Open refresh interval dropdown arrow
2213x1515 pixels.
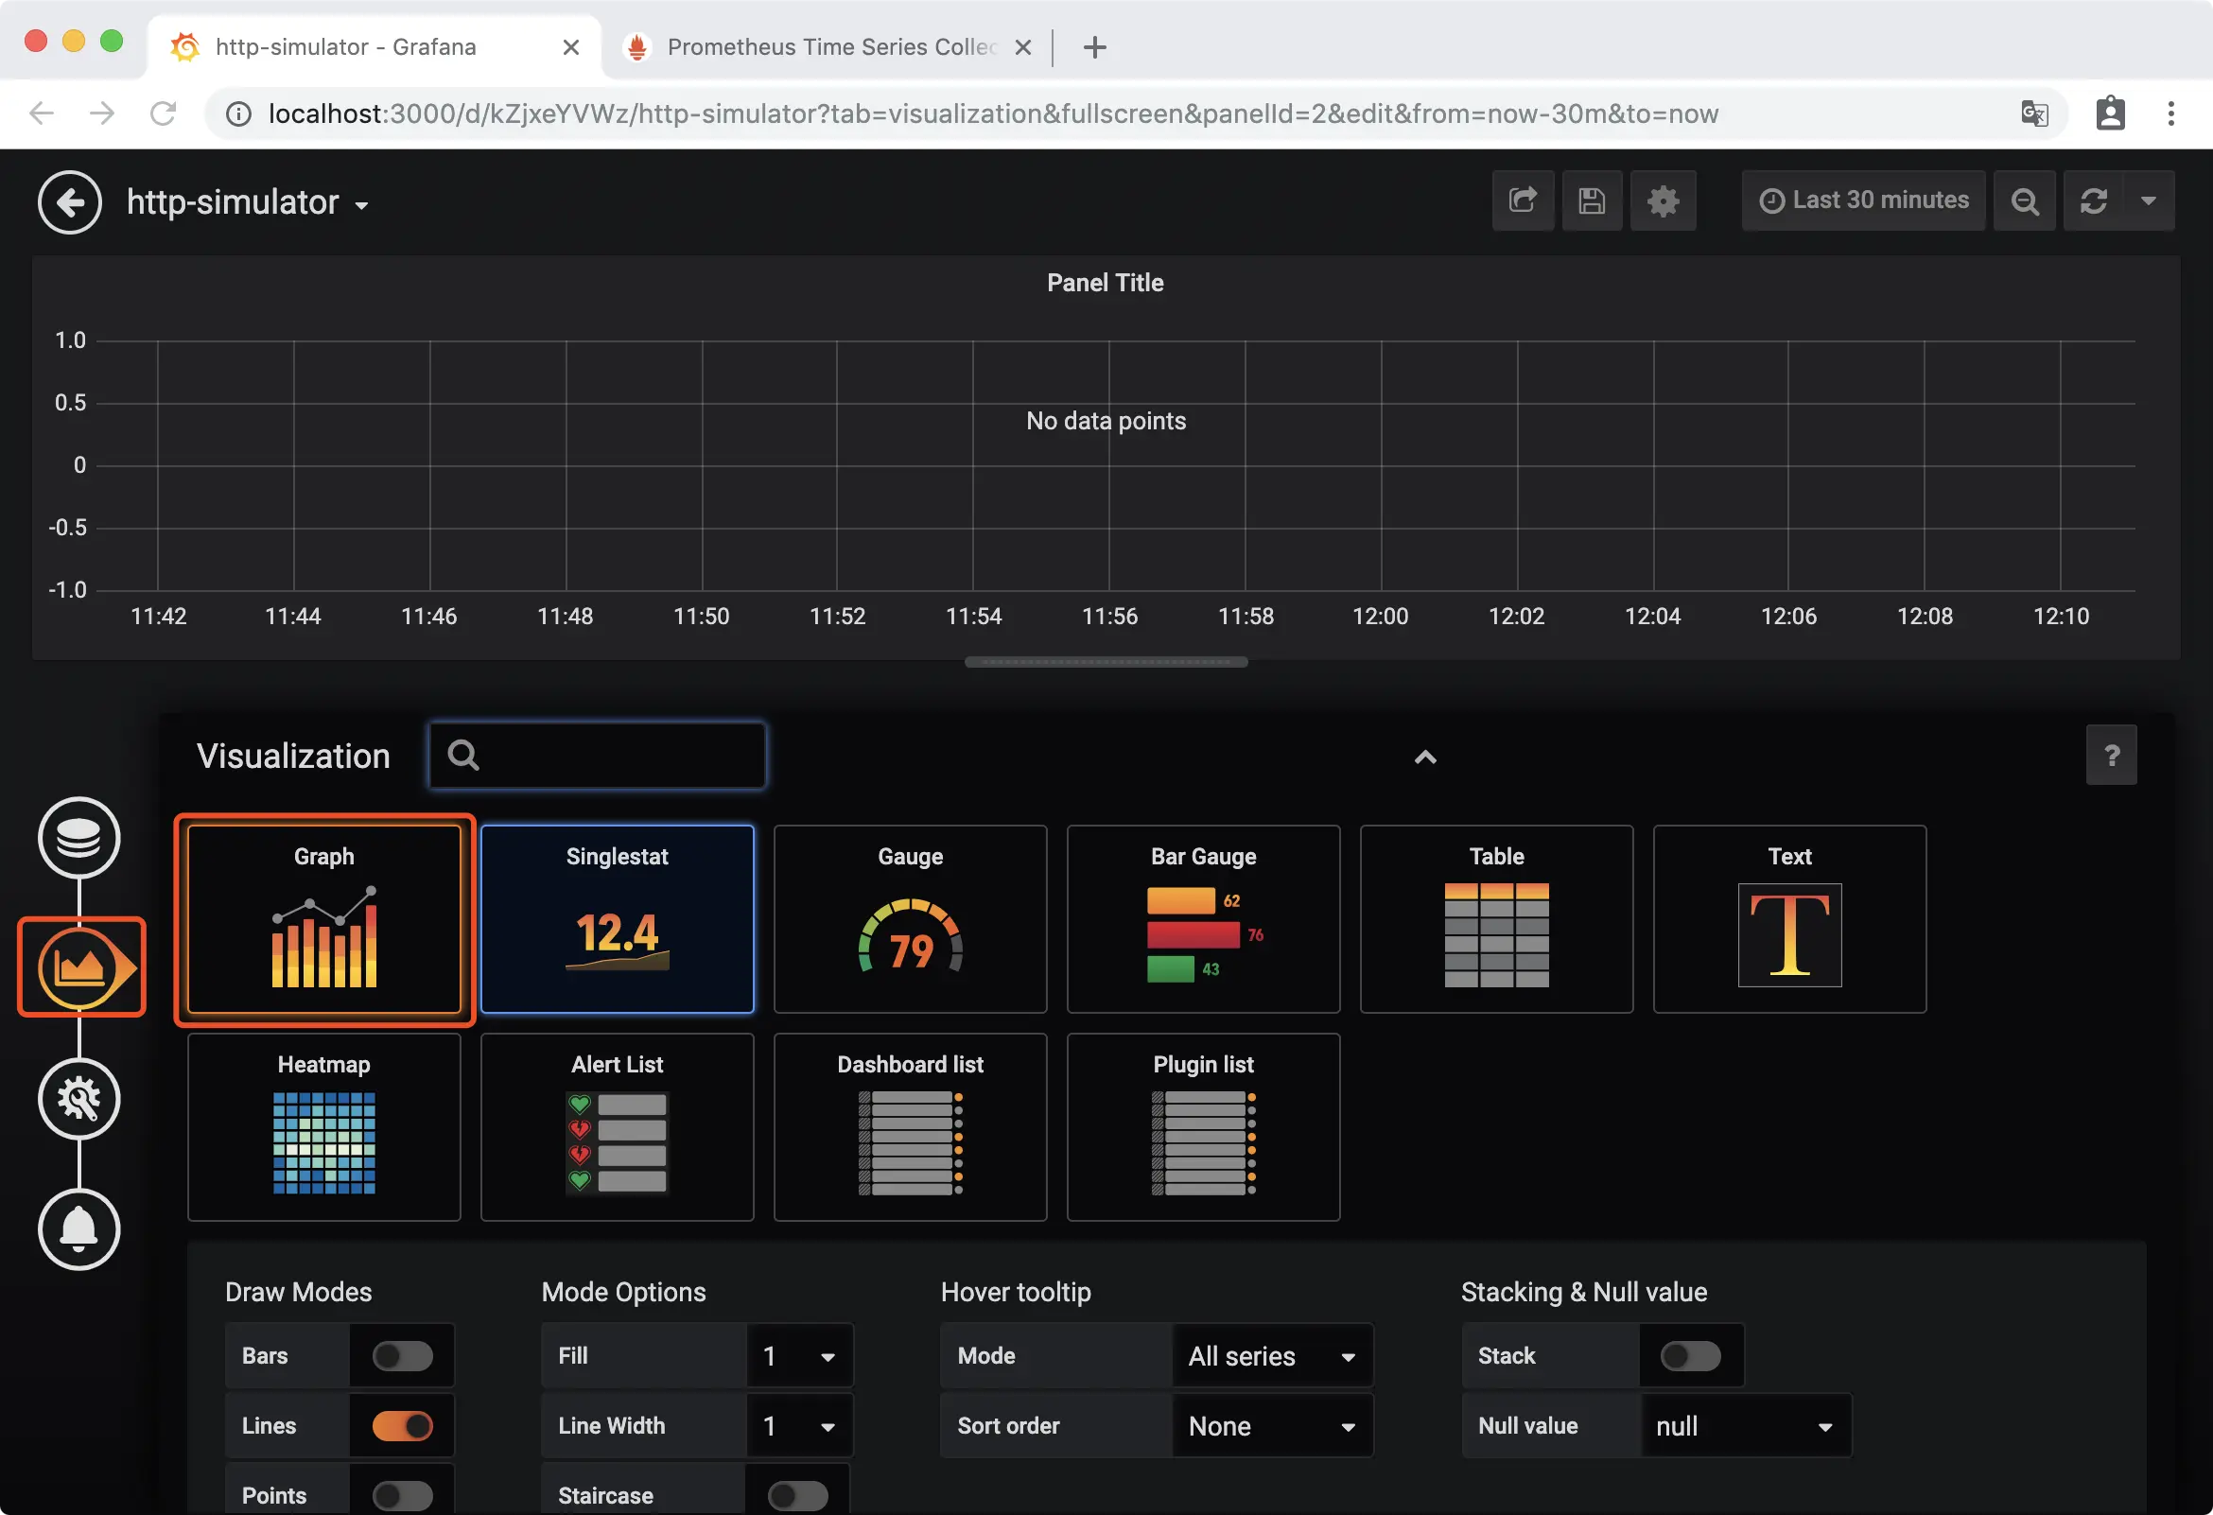click(2149, 200)
